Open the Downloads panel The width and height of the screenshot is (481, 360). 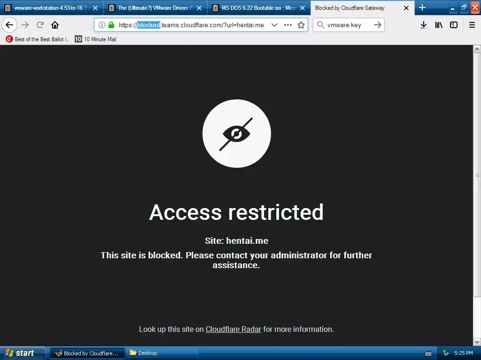pyautogui.click(x=424, y=25)
